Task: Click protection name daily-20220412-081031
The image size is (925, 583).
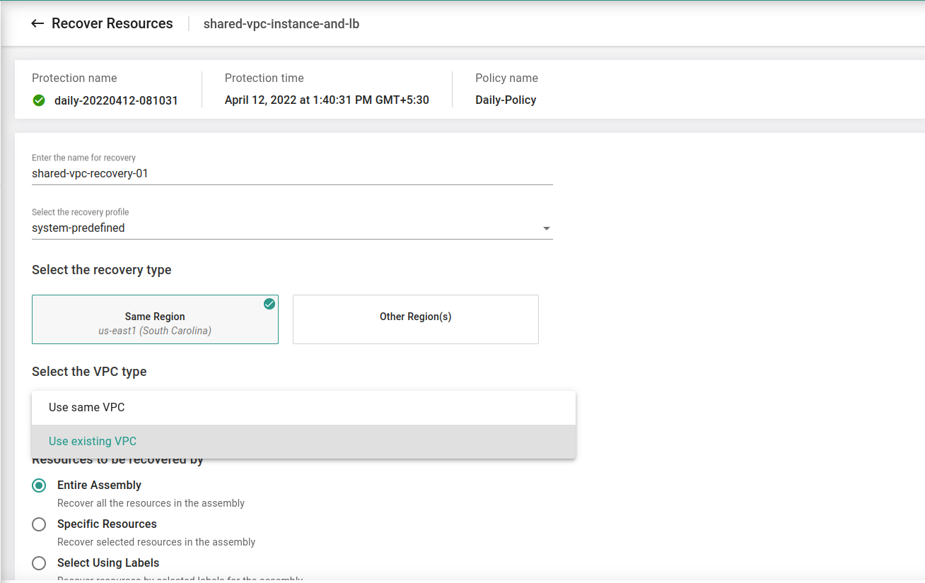Action: coord(116,100)
